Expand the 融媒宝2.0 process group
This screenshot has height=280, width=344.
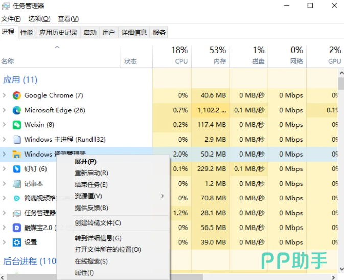pyautogui.click(x=4, y=227)
